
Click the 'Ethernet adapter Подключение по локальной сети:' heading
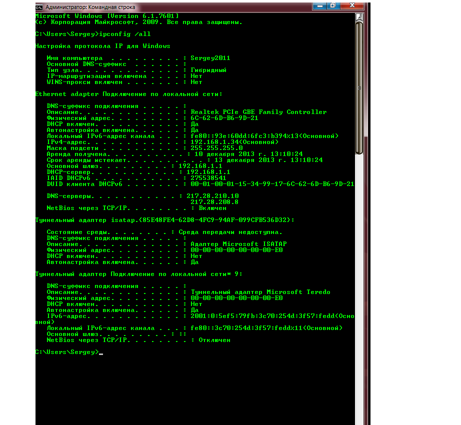[129, 94]
